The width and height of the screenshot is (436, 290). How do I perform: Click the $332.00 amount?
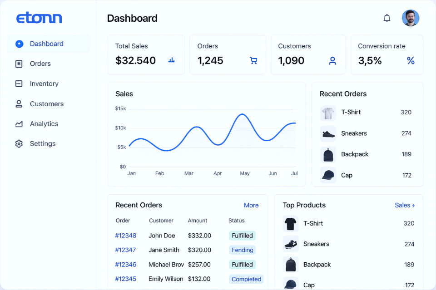coord(200,236)
